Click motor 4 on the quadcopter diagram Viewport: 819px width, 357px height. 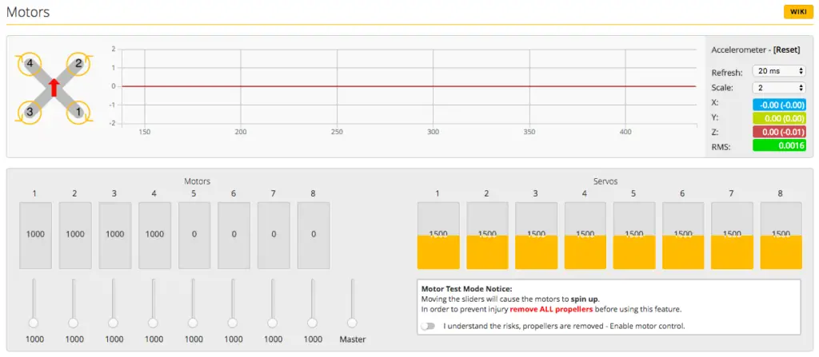30,62
